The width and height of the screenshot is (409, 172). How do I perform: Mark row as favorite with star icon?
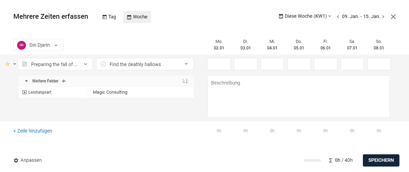coord(8,64)
